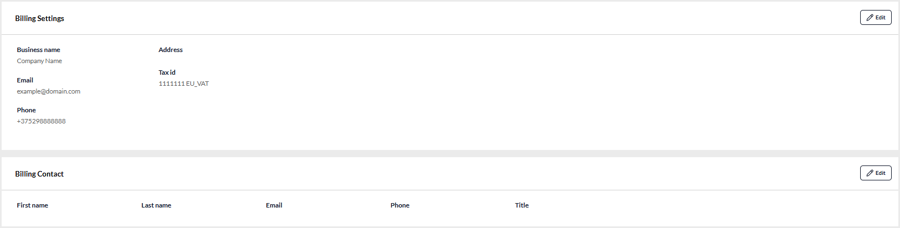Viewport: 900px width, 228px height.
Task: Select the phone number +375298888888
Action: pyautogui.click(x=41, y=121)
